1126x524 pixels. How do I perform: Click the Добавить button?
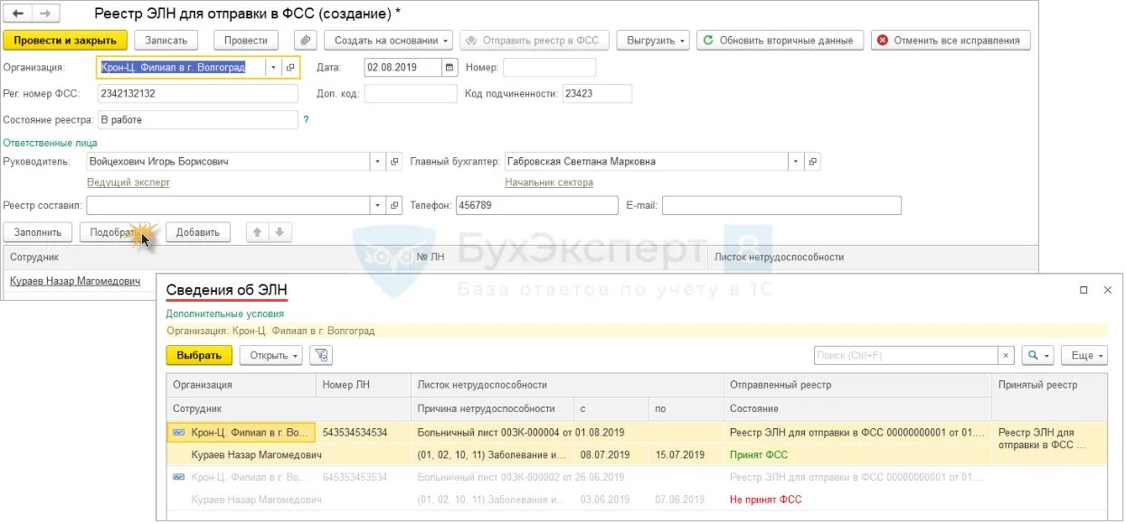point(198,232)
